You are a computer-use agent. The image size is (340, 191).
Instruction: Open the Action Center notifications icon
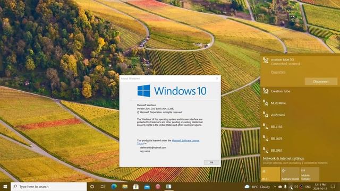(333, 186)
